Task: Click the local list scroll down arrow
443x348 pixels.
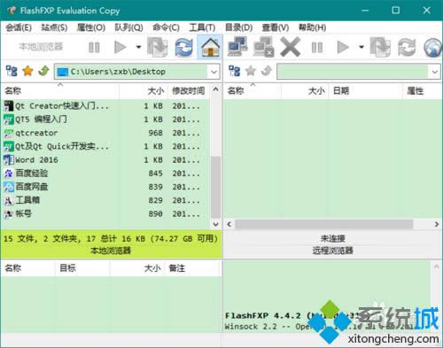Action: click(215, 224)
